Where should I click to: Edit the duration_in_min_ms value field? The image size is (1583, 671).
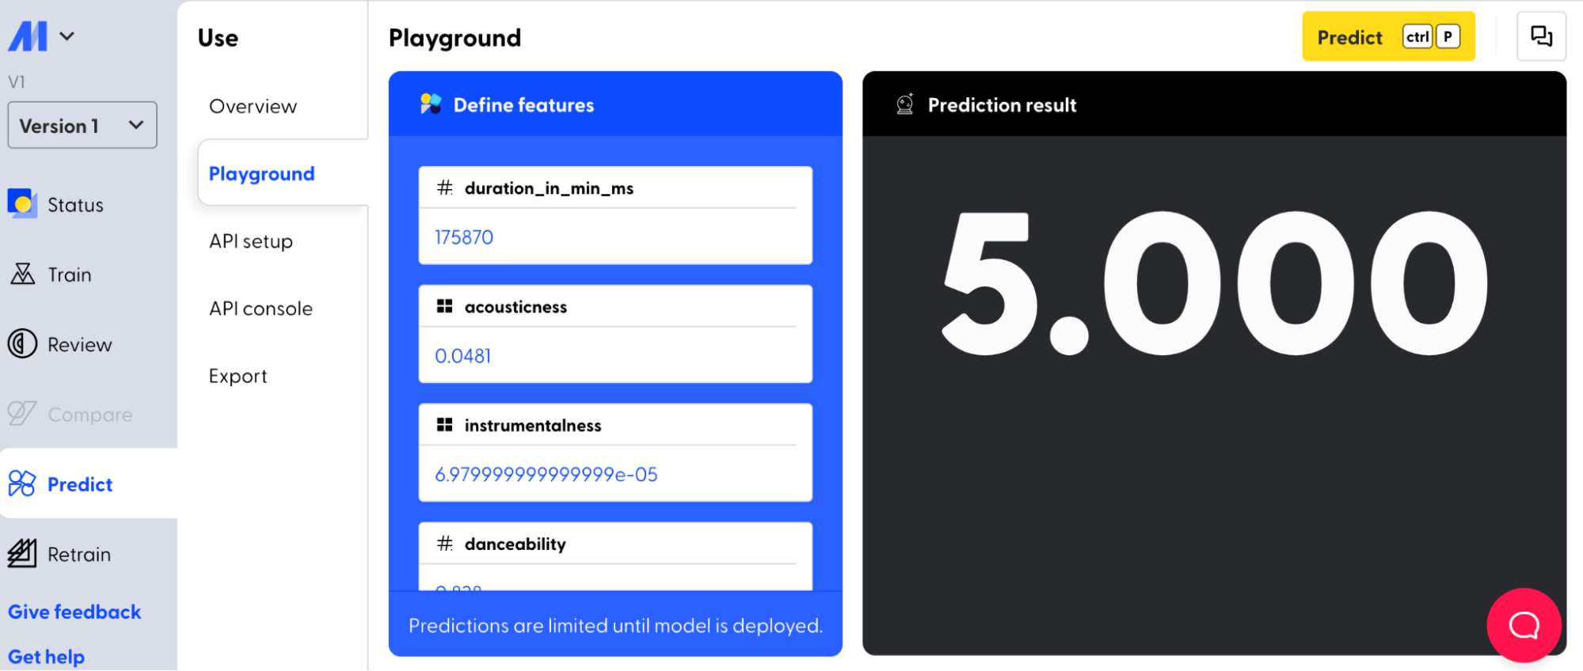point(615,237)
